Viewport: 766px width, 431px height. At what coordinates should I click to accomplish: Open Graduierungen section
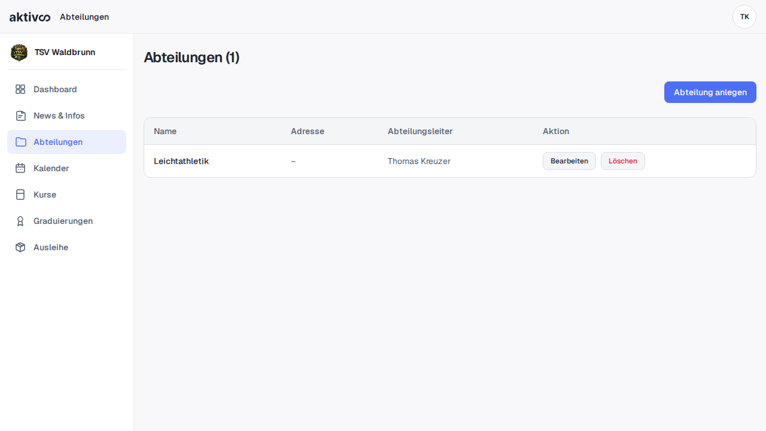(x=66, y=221)
